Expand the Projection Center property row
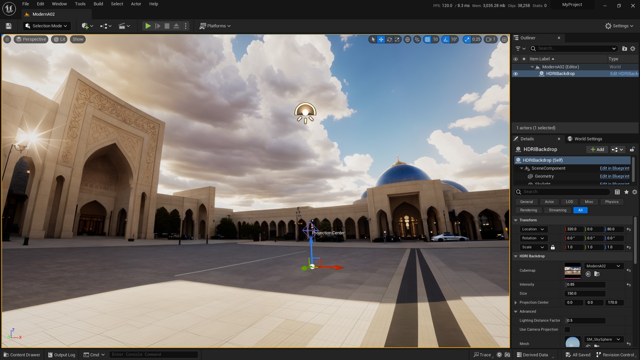 [516, 302]
